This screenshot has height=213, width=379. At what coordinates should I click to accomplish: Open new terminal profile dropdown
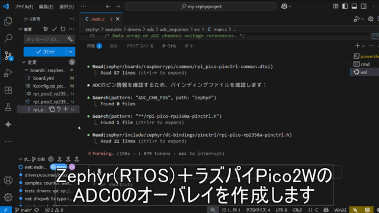[363, 46]
